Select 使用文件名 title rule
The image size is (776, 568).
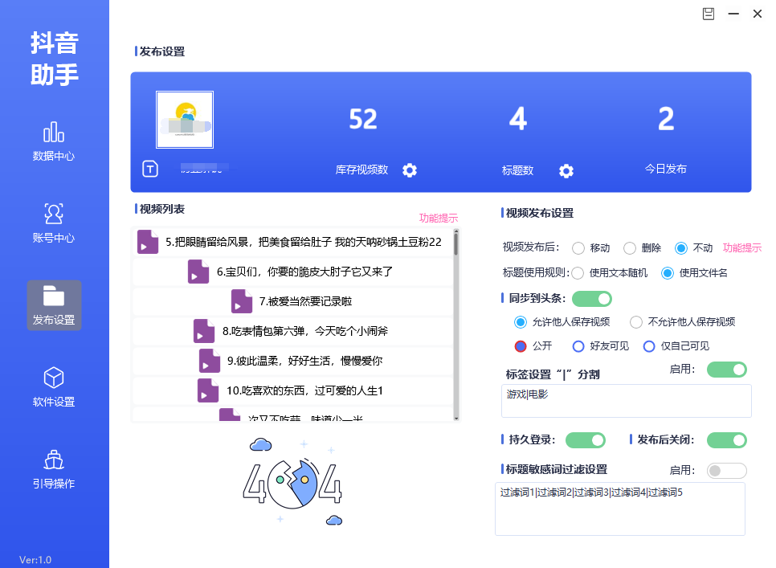point(668,273)
